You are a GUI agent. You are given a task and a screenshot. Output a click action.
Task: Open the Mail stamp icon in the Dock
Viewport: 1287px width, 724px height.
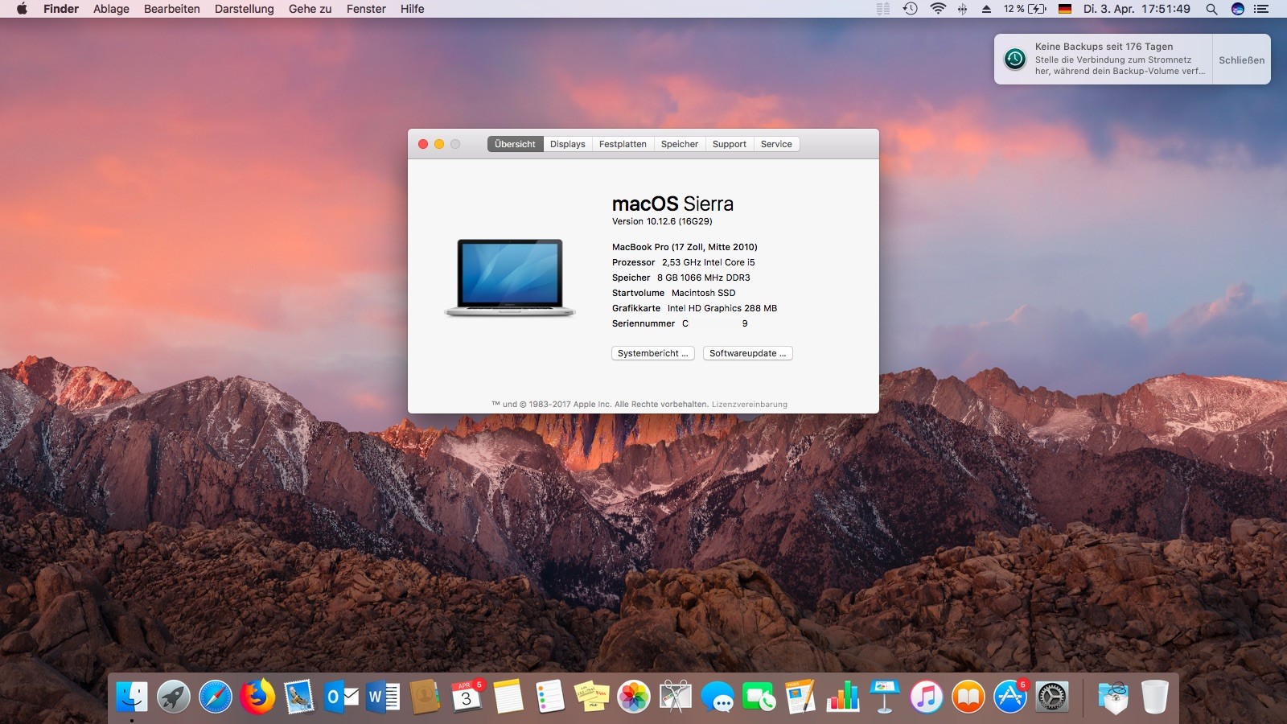299,697
